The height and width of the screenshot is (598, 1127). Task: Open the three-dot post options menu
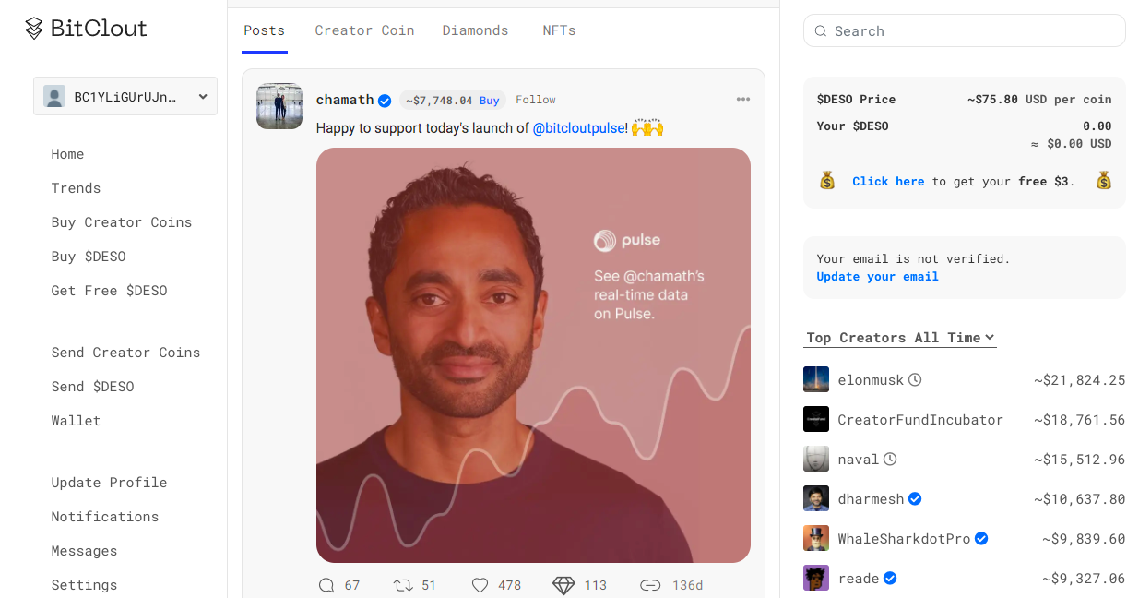coord(743,100)
